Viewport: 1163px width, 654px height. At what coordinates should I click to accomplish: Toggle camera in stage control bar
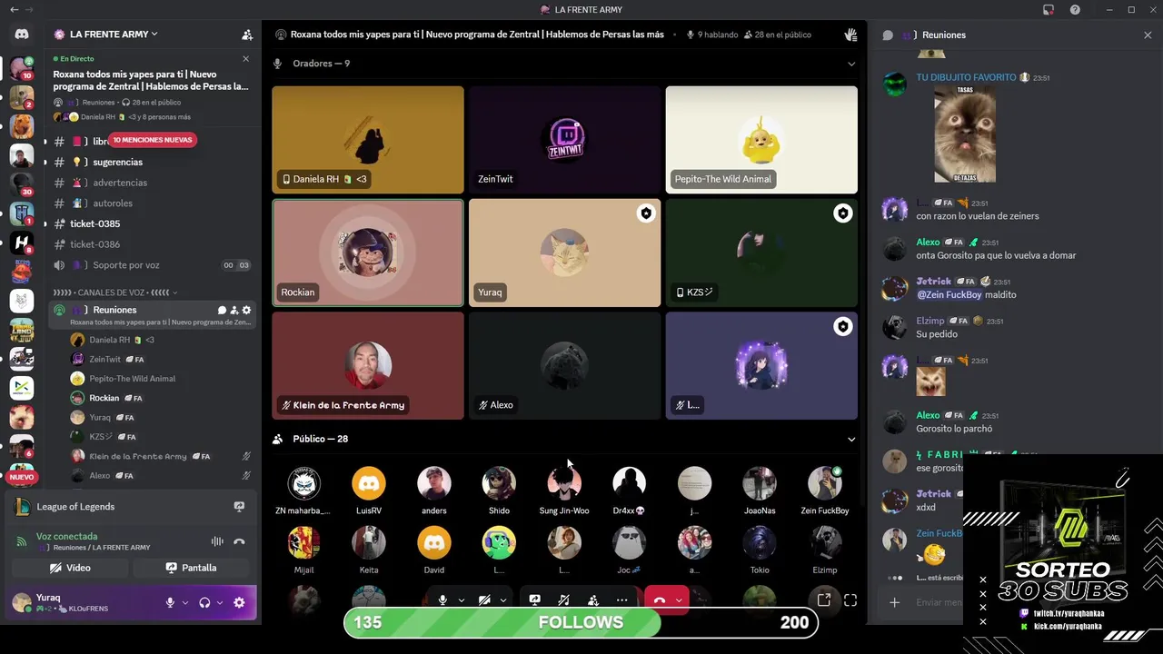pyautogui.click(x=484, y=600)
